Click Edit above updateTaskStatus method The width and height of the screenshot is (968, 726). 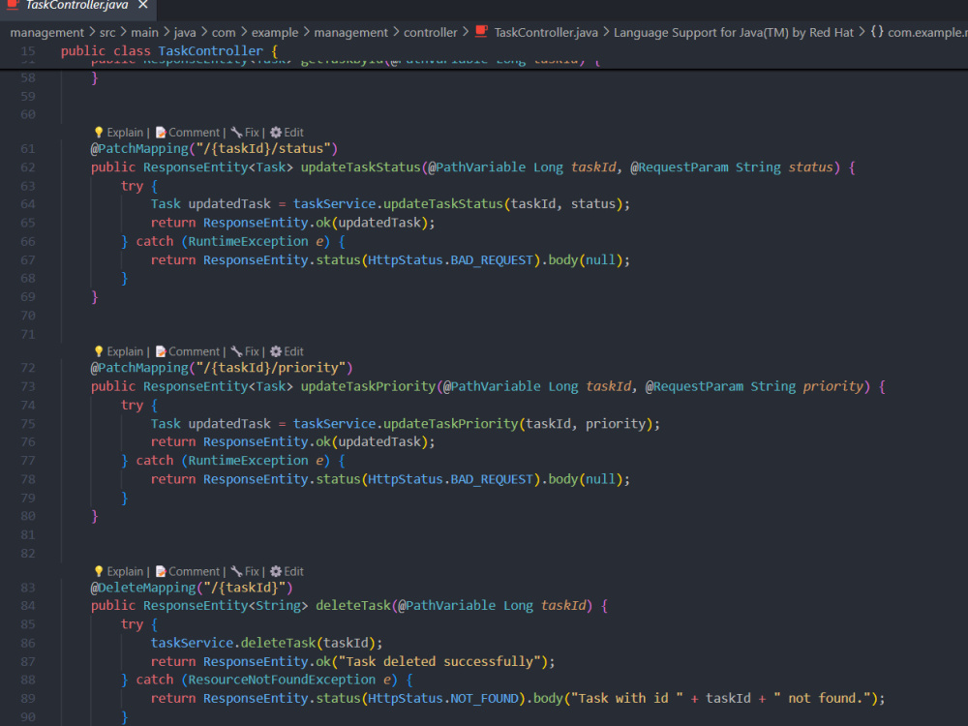pos(293,132)
